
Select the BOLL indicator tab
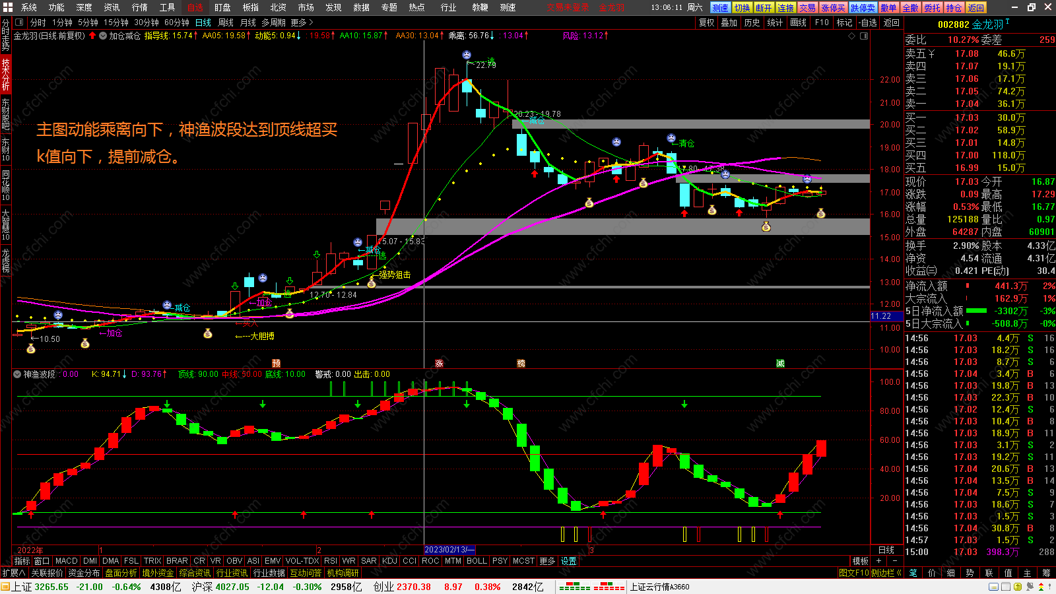tap(477, 561)
